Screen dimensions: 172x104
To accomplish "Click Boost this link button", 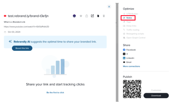I will coord(22,48).
